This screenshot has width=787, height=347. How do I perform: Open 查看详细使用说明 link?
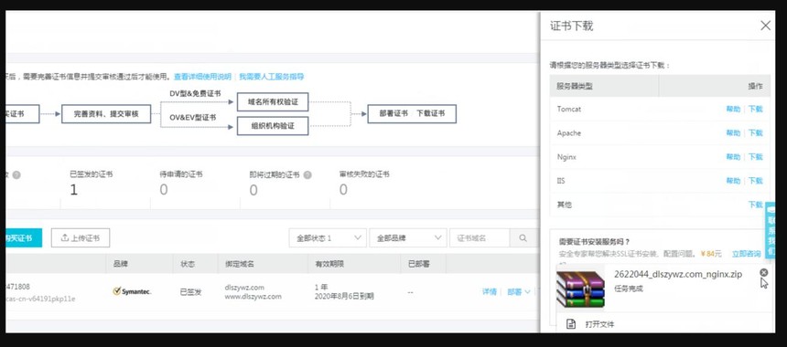(202, 77)
